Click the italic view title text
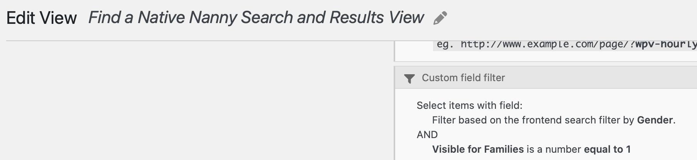Image resolution: width=697 pixels, height=160 pixels. click(x=256, y=18)
